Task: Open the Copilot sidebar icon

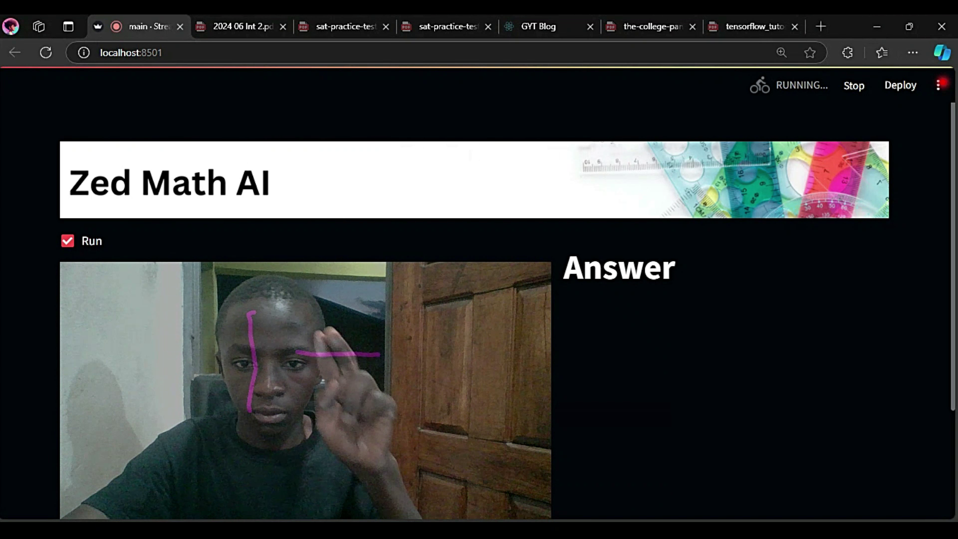Action: click(942, 52)
